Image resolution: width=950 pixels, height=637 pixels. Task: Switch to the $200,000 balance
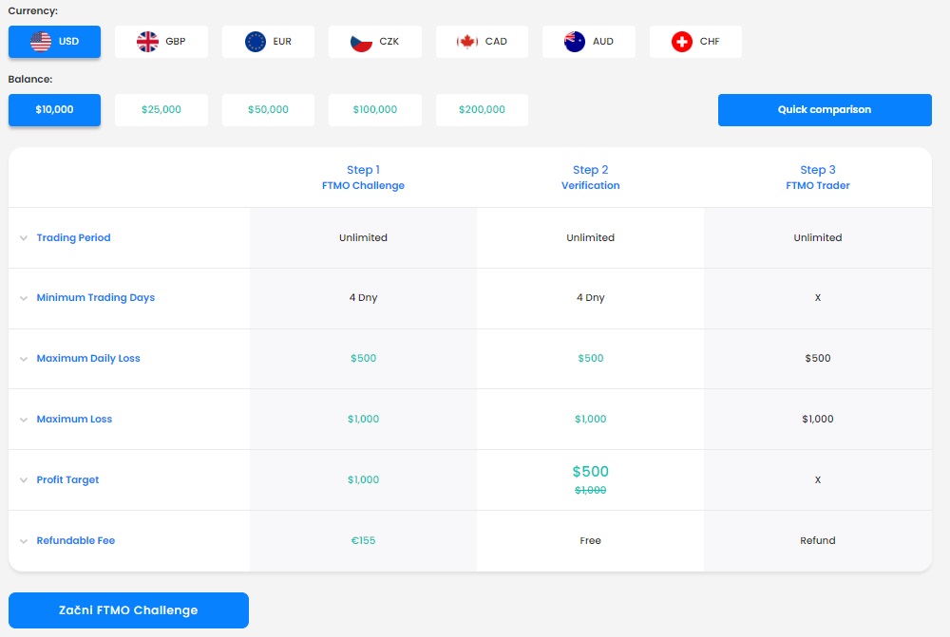(483, 109)
